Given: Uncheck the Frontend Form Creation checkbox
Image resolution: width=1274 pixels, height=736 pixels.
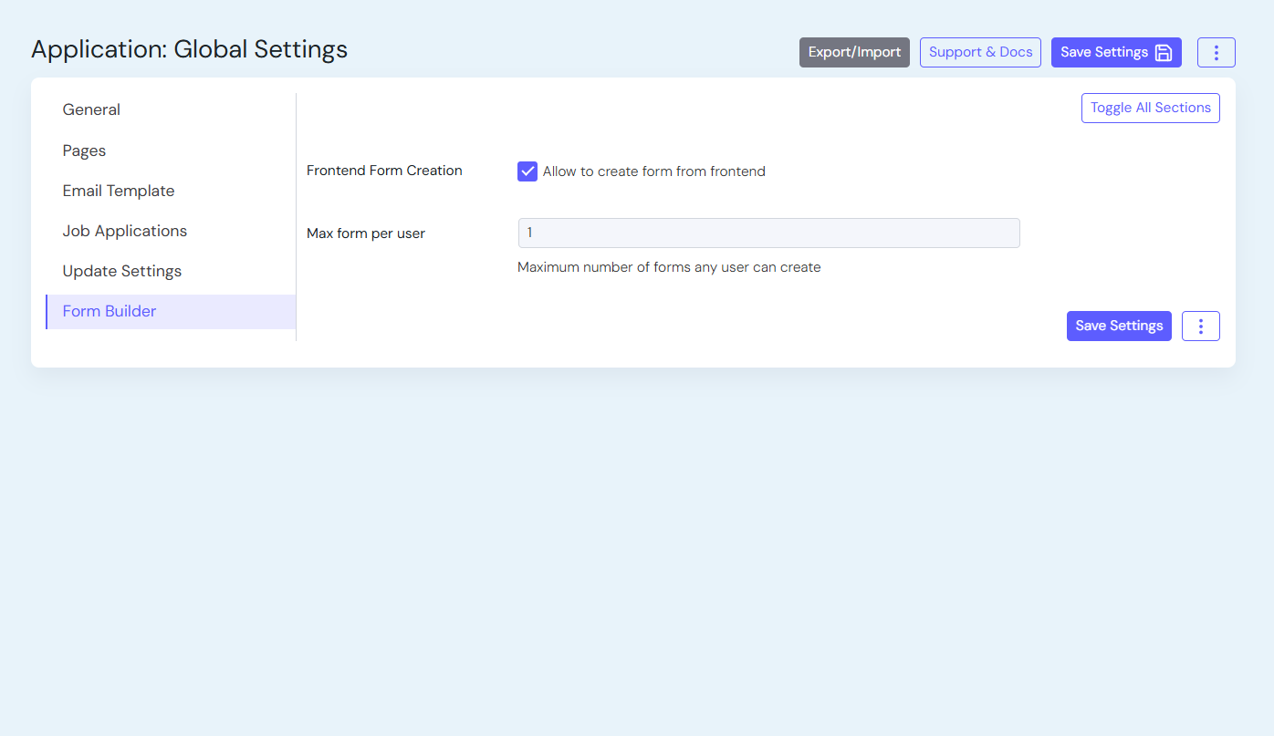Looking at the screenshot, I should point(527,171).
